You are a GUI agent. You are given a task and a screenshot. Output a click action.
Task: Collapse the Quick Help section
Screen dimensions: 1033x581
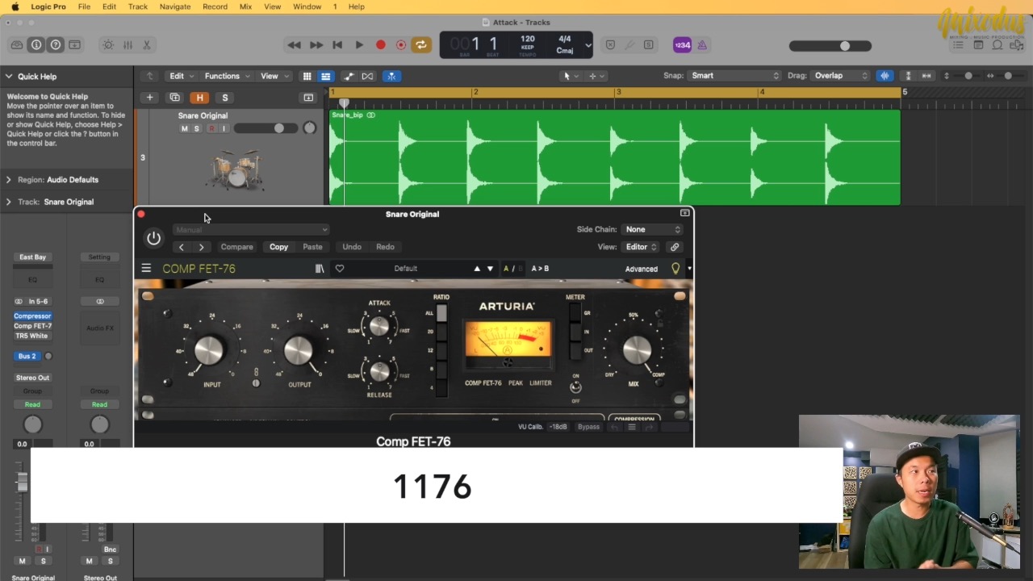point(9,77)
